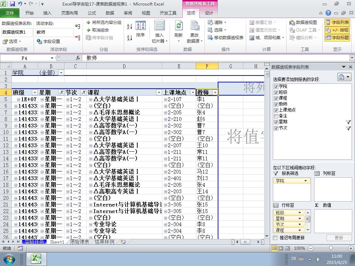The image size is (355, 266).
Task: Click 移动数据透视表 move pivot table
Action: (x=225, y=37)
